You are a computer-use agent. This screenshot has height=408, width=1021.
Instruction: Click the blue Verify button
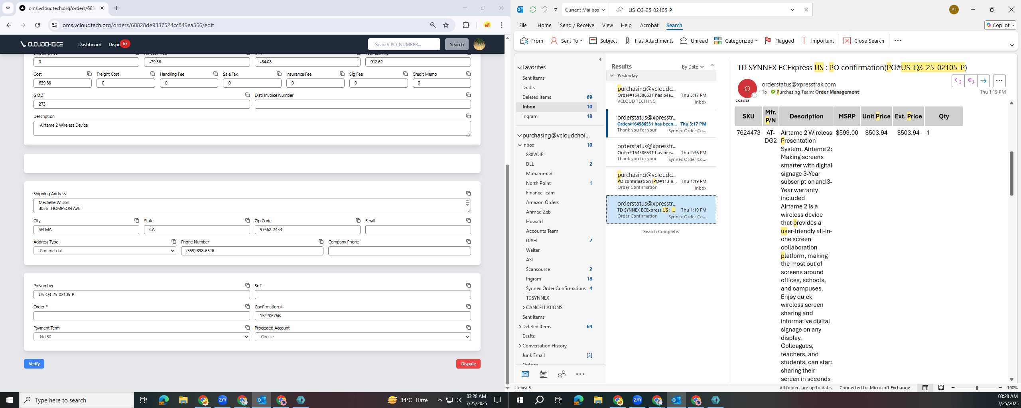[34, 364]
